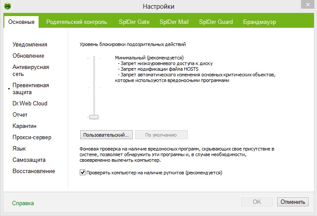The height and width of the screenshot is (216, 317).
Task: Switch to the Основные tab
Action: 21,22
